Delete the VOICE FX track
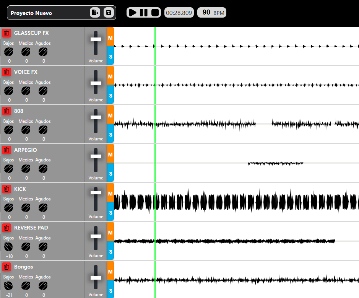Image resolution: width=359 pixels, height=298 pixels. pyautogui.click(x=6, y=72)
